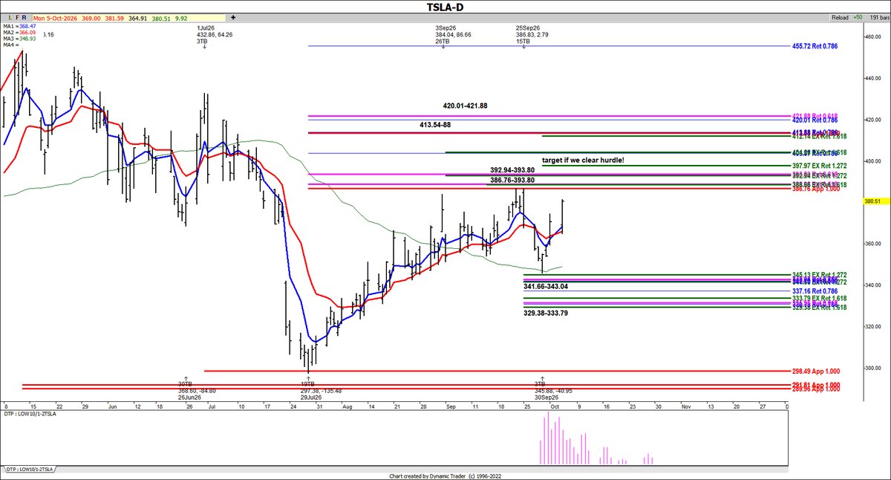The height and width of the screenshot is (480, 891).
Task: Click the DTP : LOW10/1-2TSLA indicator panel title
Action: [x=28, y=413]
